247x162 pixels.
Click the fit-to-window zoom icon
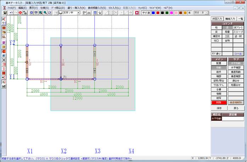(x=32, y=13)
